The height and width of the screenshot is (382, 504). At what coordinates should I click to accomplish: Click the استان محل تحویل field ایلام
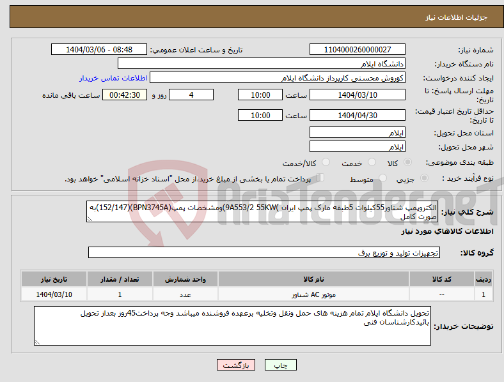(358, 132)
